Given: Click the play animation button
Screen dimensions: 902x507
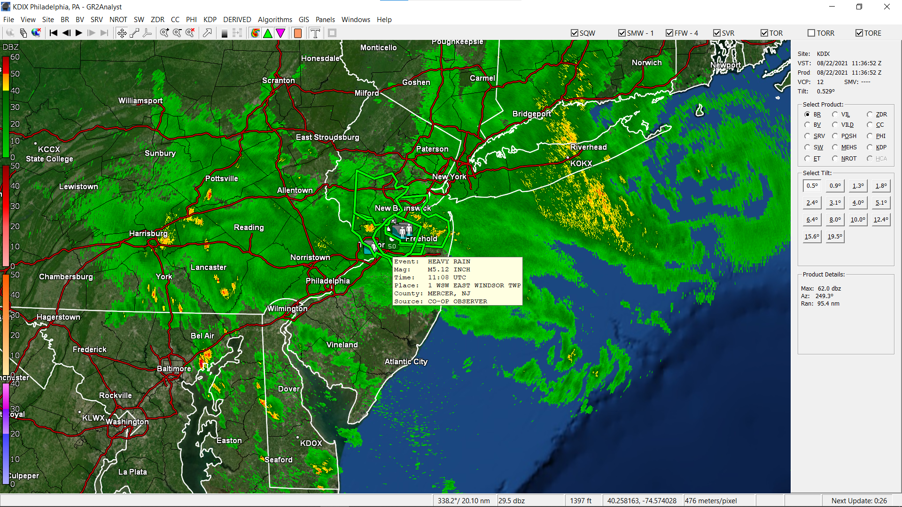Looking at the screenshot, I should click(79, 33).
